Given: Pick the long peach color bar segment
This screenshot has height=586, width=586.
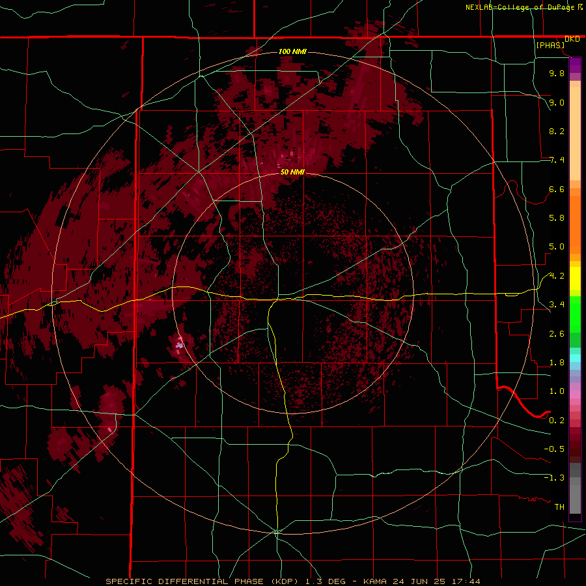Looking at the screenshot, I should click(x=575, y=133).
